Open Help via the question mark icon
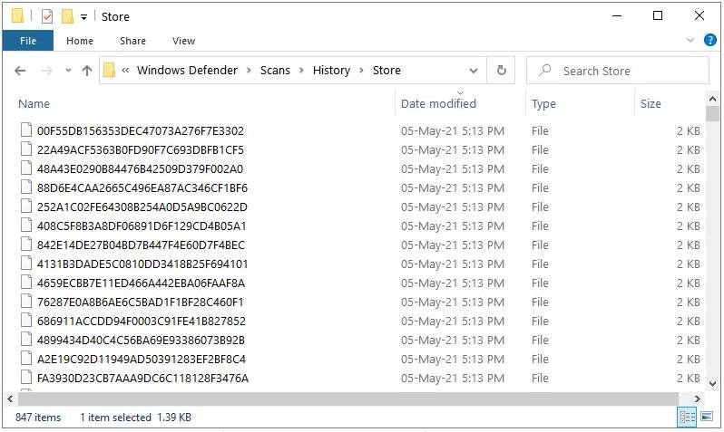 710,40
